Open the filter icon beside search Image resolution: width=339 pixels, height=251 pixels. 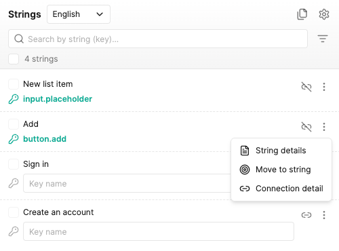pos(323,39)
